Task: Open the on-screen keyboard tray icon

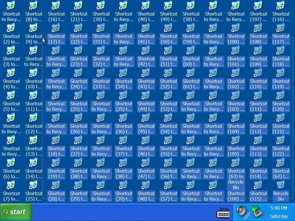Action: pyautogui.click(x=223, y=212)
